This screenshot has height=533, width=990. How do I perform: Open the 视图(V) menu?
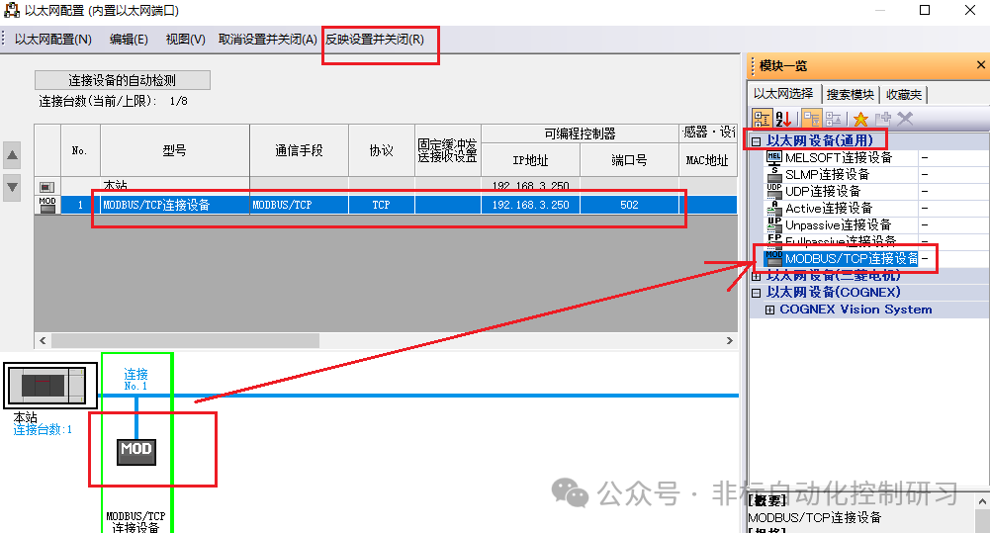[185, 40]
